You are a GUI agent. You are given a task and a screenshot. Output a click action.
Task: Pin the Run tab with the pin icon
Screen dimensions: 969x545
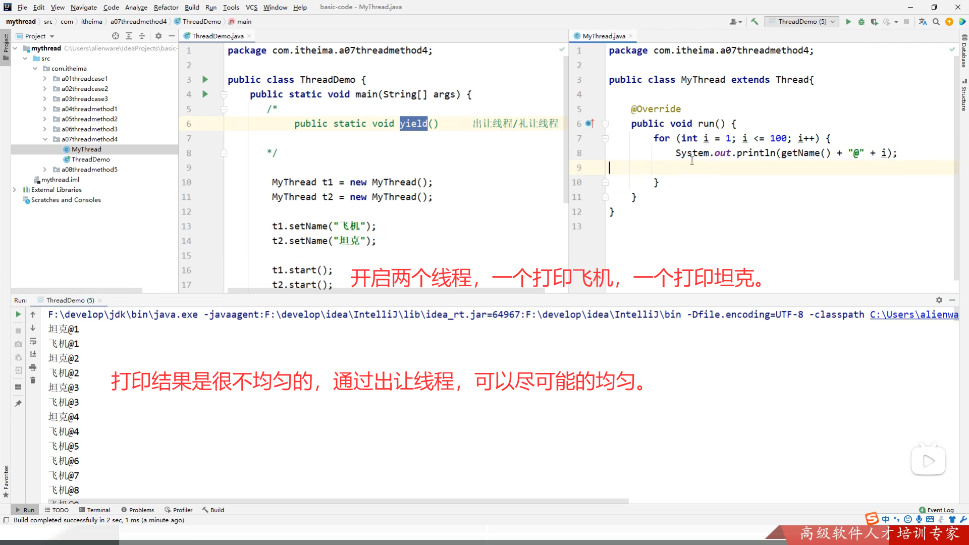pyautogui.click(x=18, y=403)
